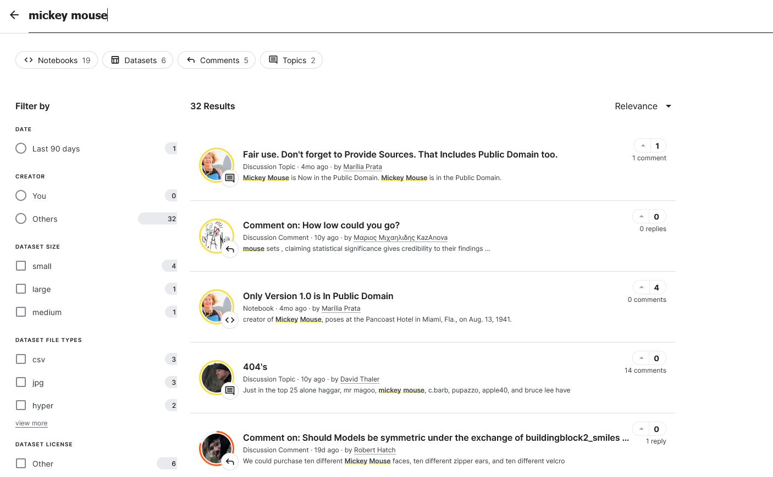The height and width of the screenshot is (477, 773).
Task: Click the code badge icon on Only Version result
Action: pos(230,320)
